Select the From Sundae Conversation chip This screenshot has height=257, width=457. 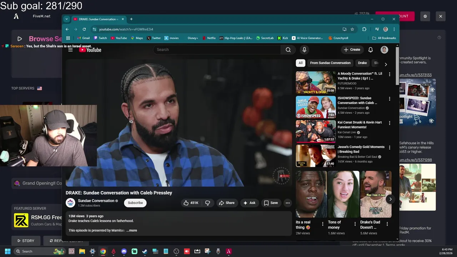pos(330,63)
